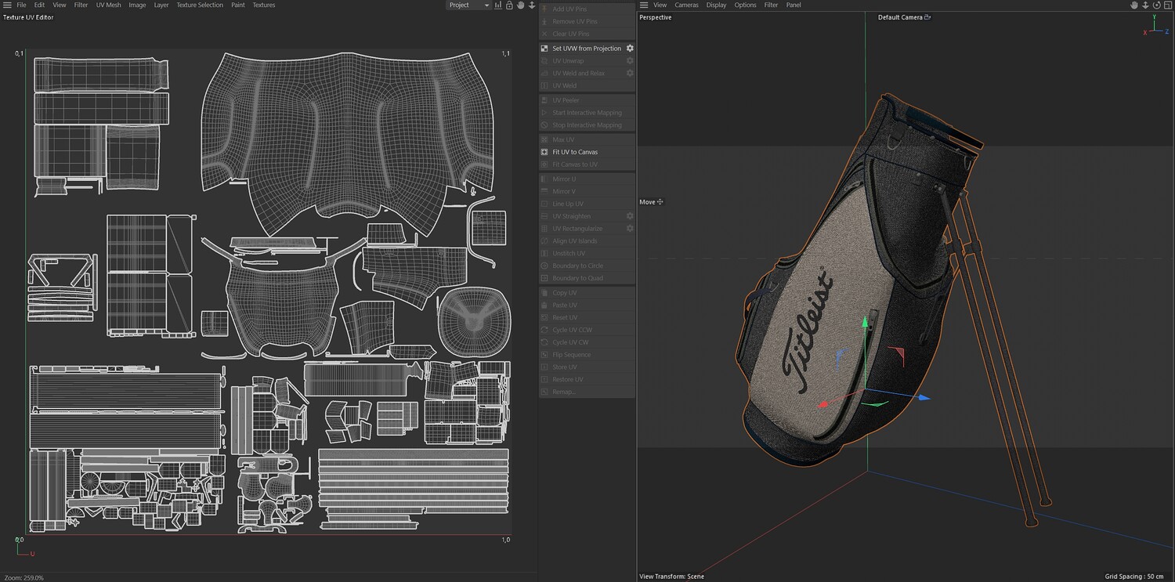Open UV Rectangularize settings gear
Image resolution: width=1175 pixels, height=582 pixels.
(x=630, y=229)
